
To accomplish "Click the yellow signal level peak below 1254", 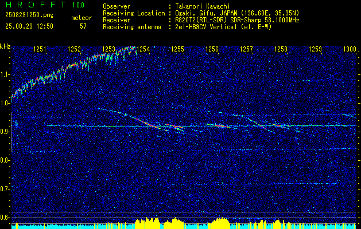I will pyautogui.click(x=147, y=222).
